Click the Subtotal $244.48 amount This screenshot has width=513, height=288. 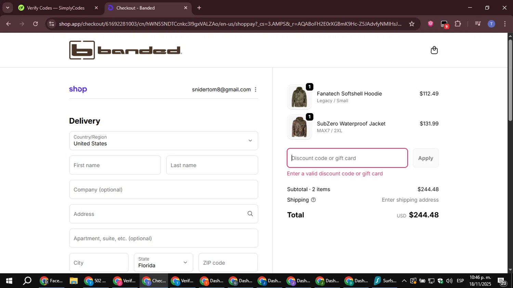click(428, 189)
